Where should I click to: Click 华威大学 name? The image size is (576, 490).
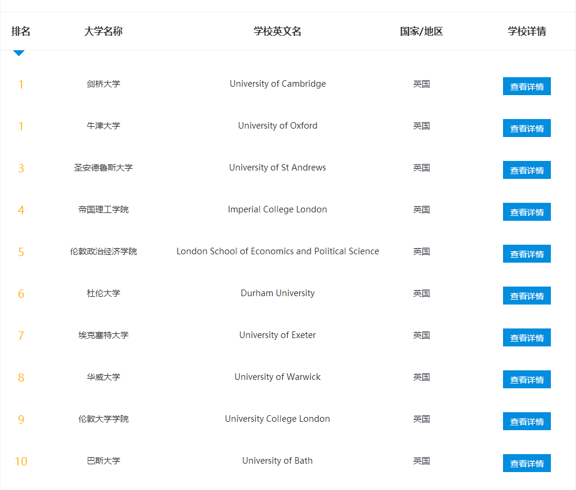(103, 378)
